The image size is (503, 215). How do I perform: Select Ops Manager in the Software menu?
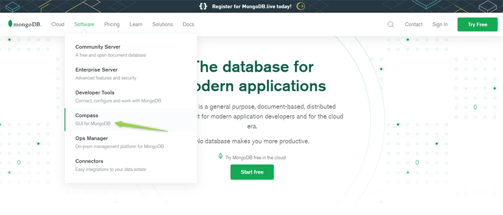[x=131, y=142]
